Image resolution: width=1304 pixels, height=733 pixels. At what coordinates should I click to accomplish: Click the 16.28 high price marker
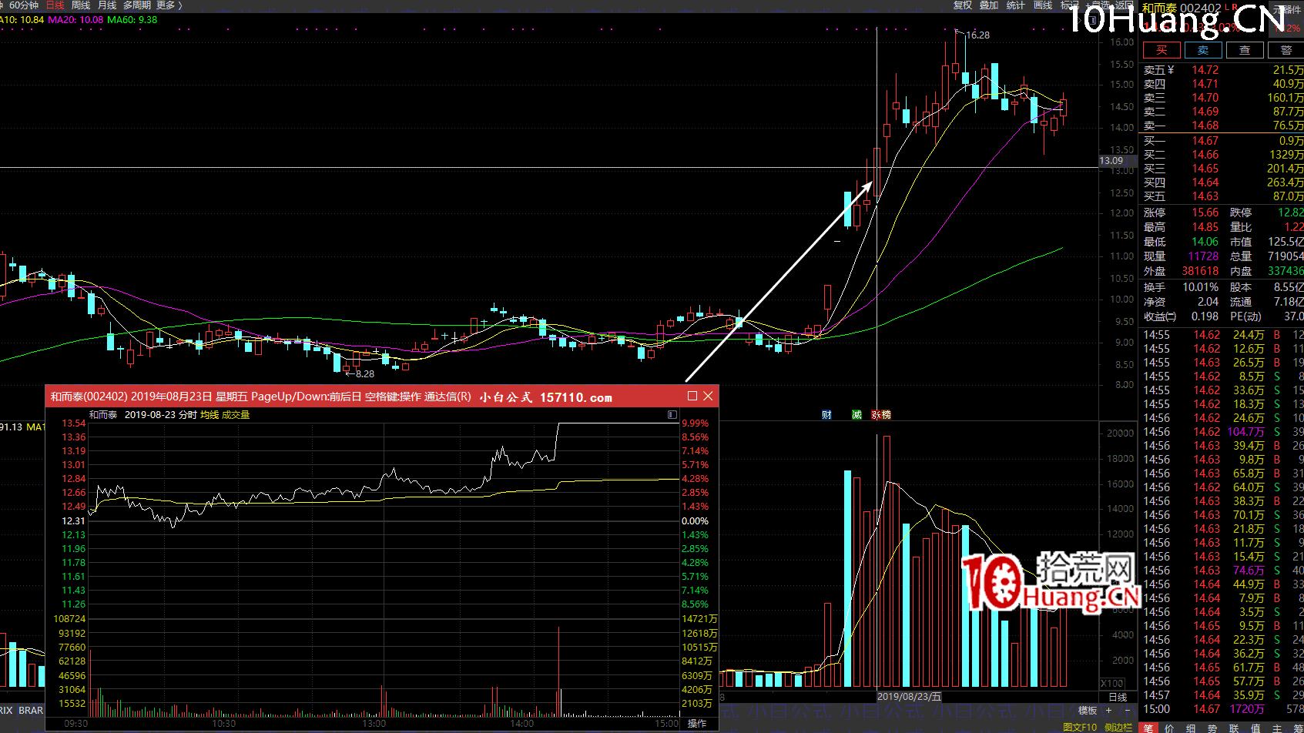coord(978,35)
